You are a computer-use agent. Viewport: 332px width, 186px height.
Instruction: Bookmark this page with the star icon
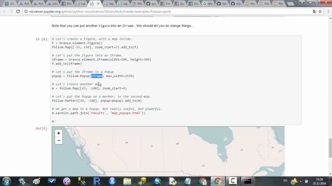coord(320,11)
